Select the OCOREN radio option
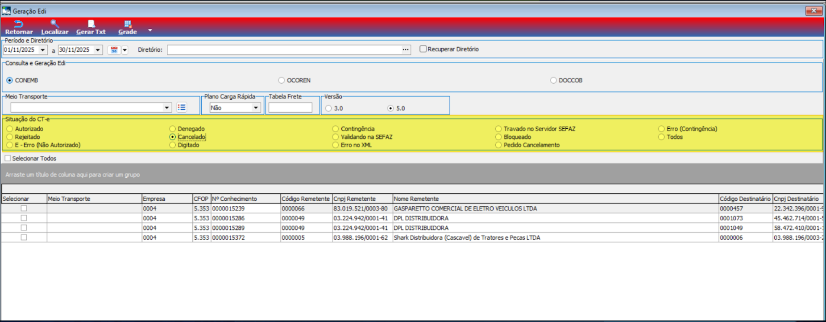 pos(281,81)
